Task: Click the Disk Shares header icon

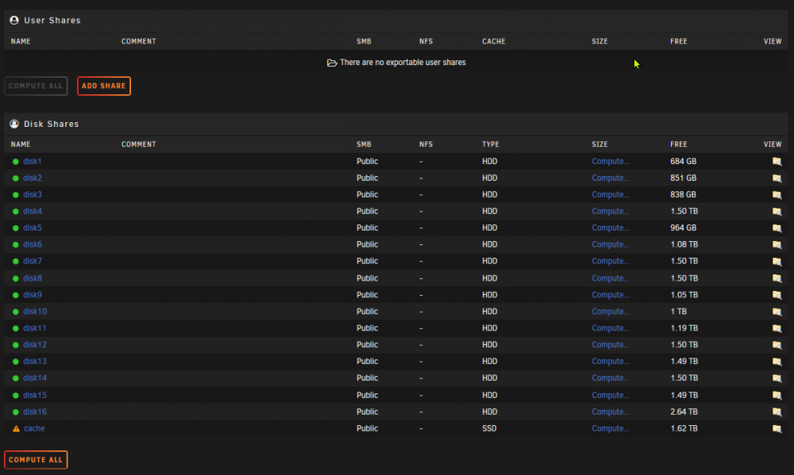Action: (x=14, y=124)
